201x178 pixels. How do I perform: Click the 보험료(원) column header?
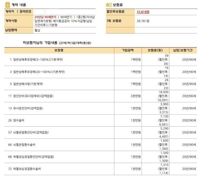tap(155, 50)
